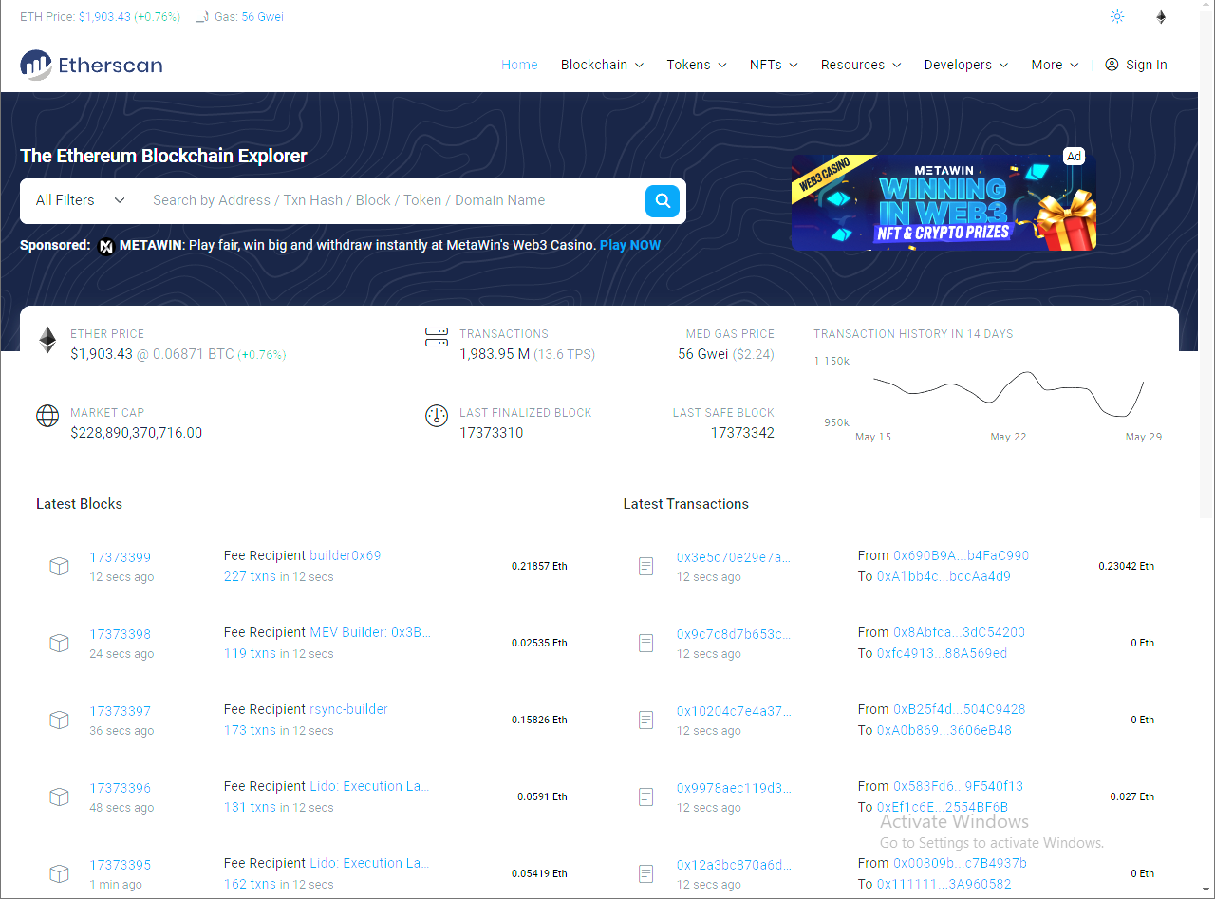
Task: Click the Med Gas Price 56 Gwei value
Action: pos(703,354)
